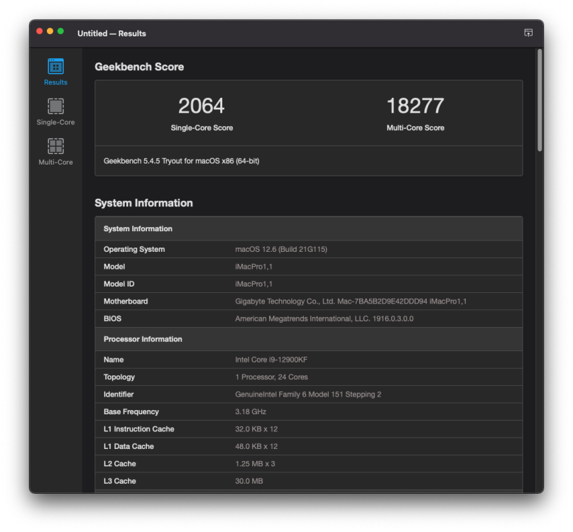This screenshot has width=573, height=532.
Task: Click the upload results icon in title bar
Action: 528,33
